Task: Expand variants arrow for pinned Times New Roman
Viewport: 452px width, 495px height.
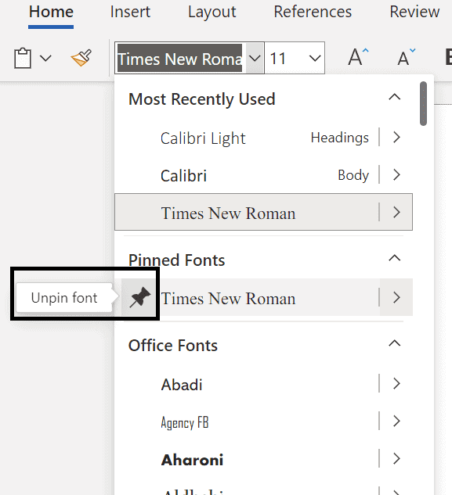Action: [396, 297]
